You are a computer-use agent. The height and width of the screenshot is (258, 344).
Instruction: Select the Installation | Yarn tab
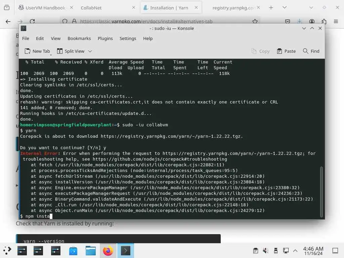(x=171, y=8)
